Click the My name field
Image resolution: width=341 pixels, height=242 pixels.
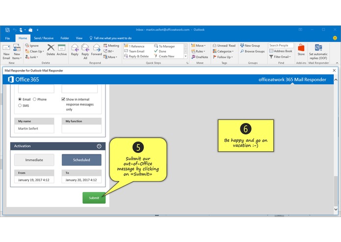[34, 128]
